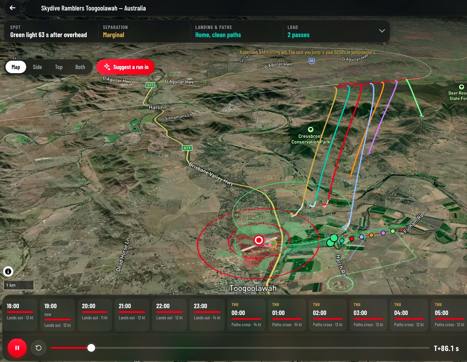Click the Separation Marginal status

(115, 31)
